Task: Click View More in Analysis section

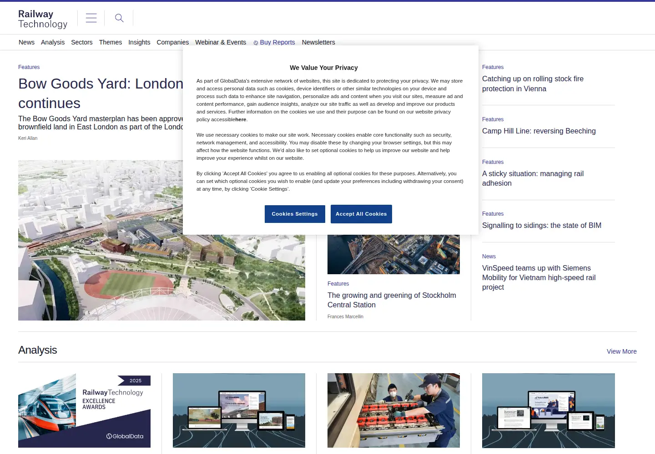Action: point(622,351)
